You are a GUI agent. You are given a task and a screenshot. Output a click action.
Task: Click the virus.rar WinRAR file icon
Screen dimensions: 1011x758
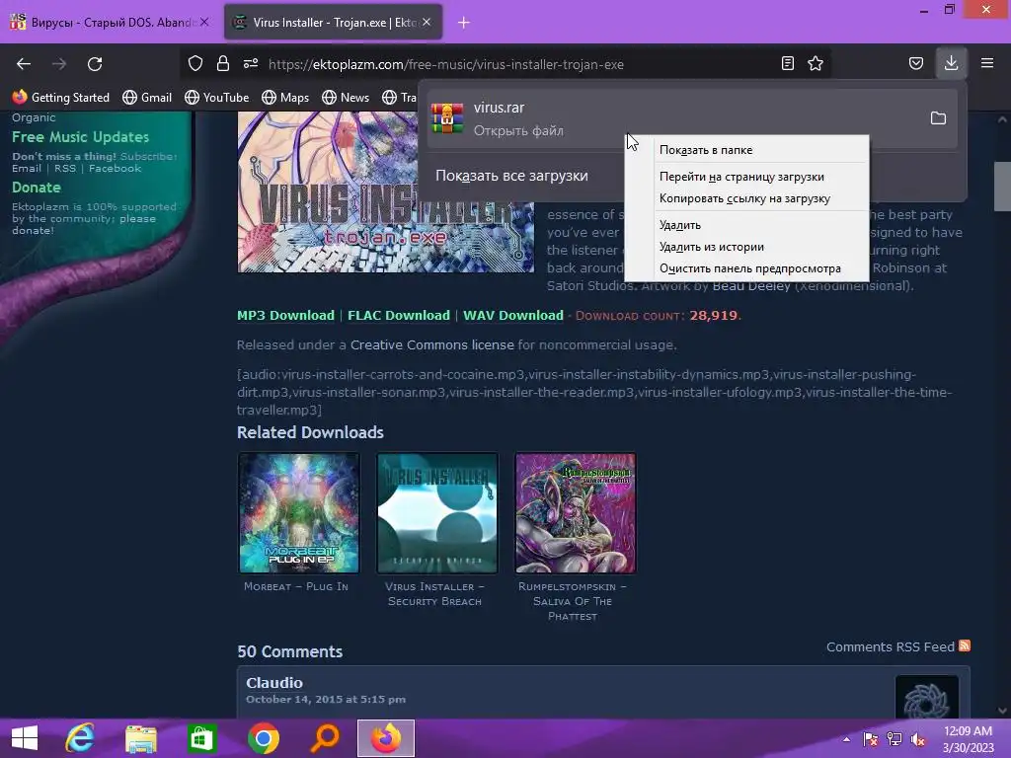coord(447,118)
